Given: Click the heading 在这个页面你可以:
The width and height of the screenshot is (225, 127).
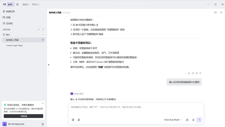Looking at the screenshot, I should 81,43.
